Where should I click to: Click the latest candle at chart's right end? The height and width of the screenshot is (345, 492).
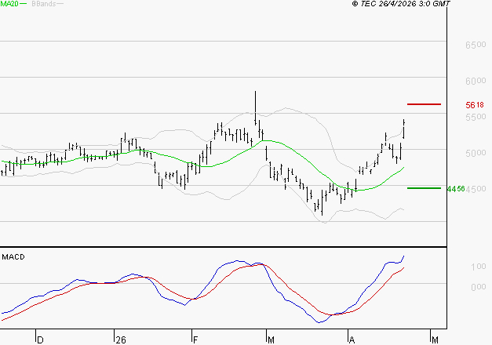pos(403,129)
